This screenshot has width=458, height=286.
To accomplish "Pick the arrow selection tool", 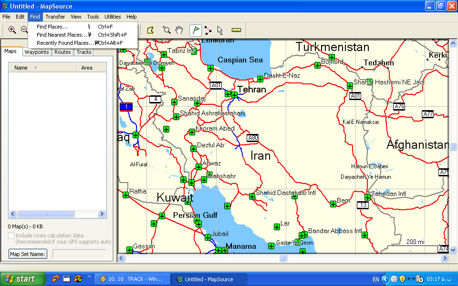I will click(x=220, y=30).
